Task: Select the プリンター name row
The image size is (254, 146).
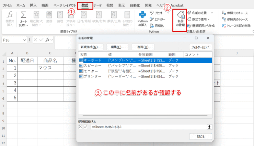Action: point(145,76)
